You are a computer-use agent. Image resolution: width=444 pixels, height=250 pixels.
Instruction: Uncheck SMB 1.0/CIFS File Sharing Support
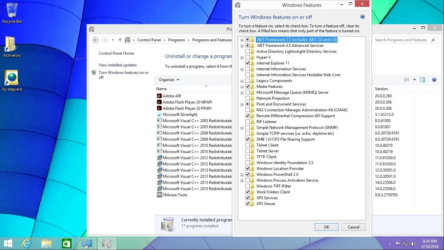(248, 139)
